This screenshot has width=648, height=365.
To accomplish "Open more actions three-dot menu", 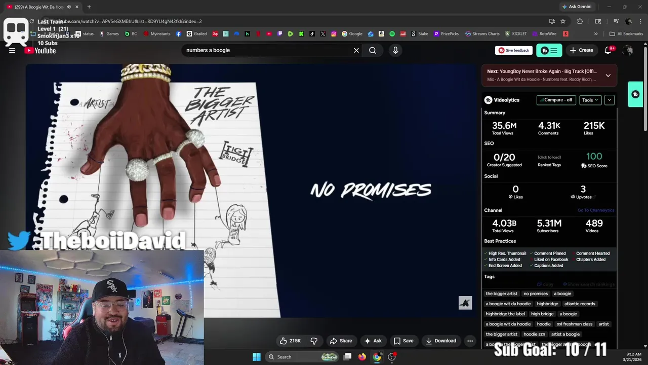I will pos(470,341).
